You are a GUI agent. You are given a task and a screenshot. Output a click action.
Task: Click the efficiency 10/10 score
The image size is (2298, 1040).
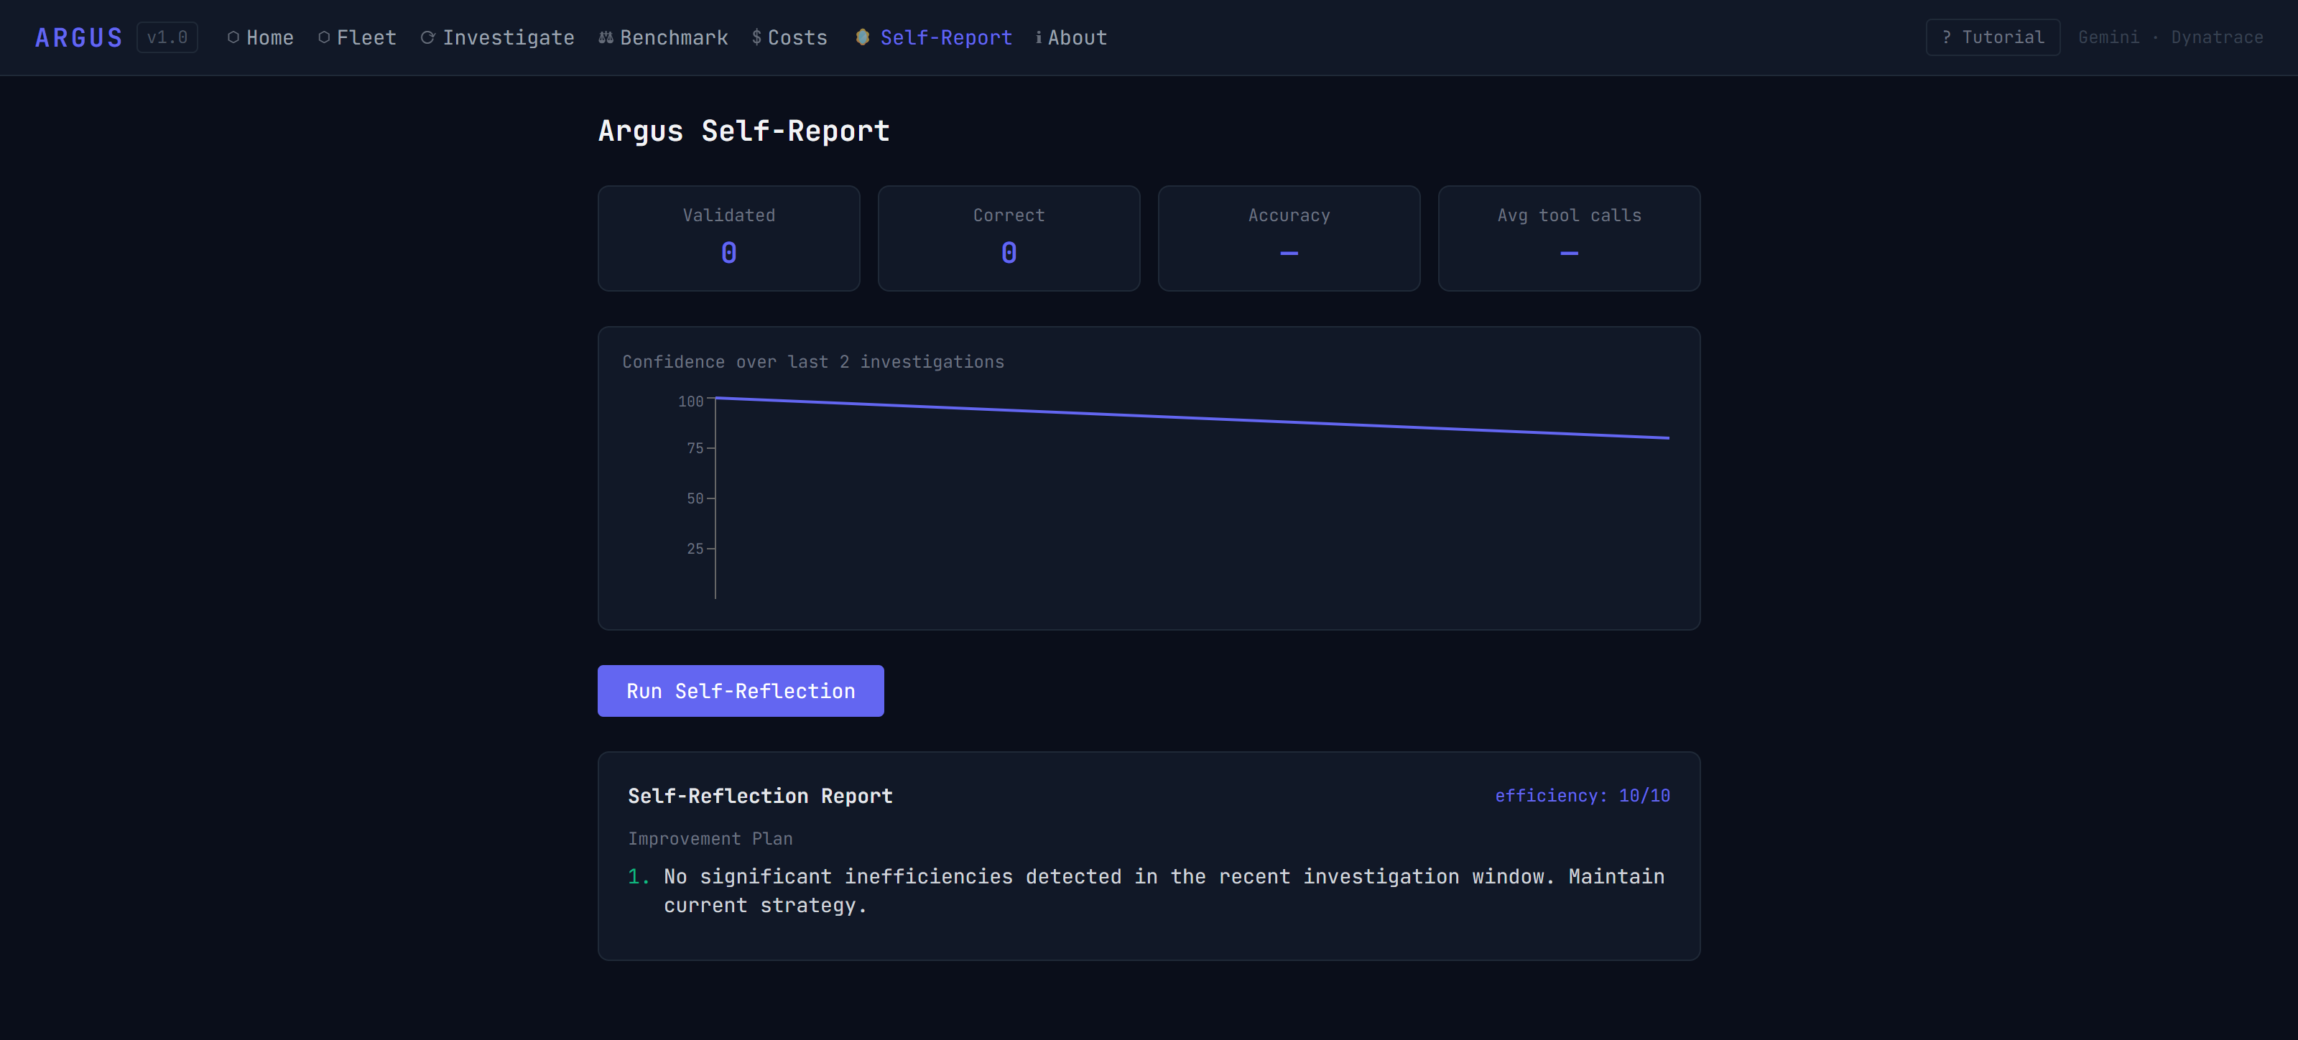point(1582,796)
